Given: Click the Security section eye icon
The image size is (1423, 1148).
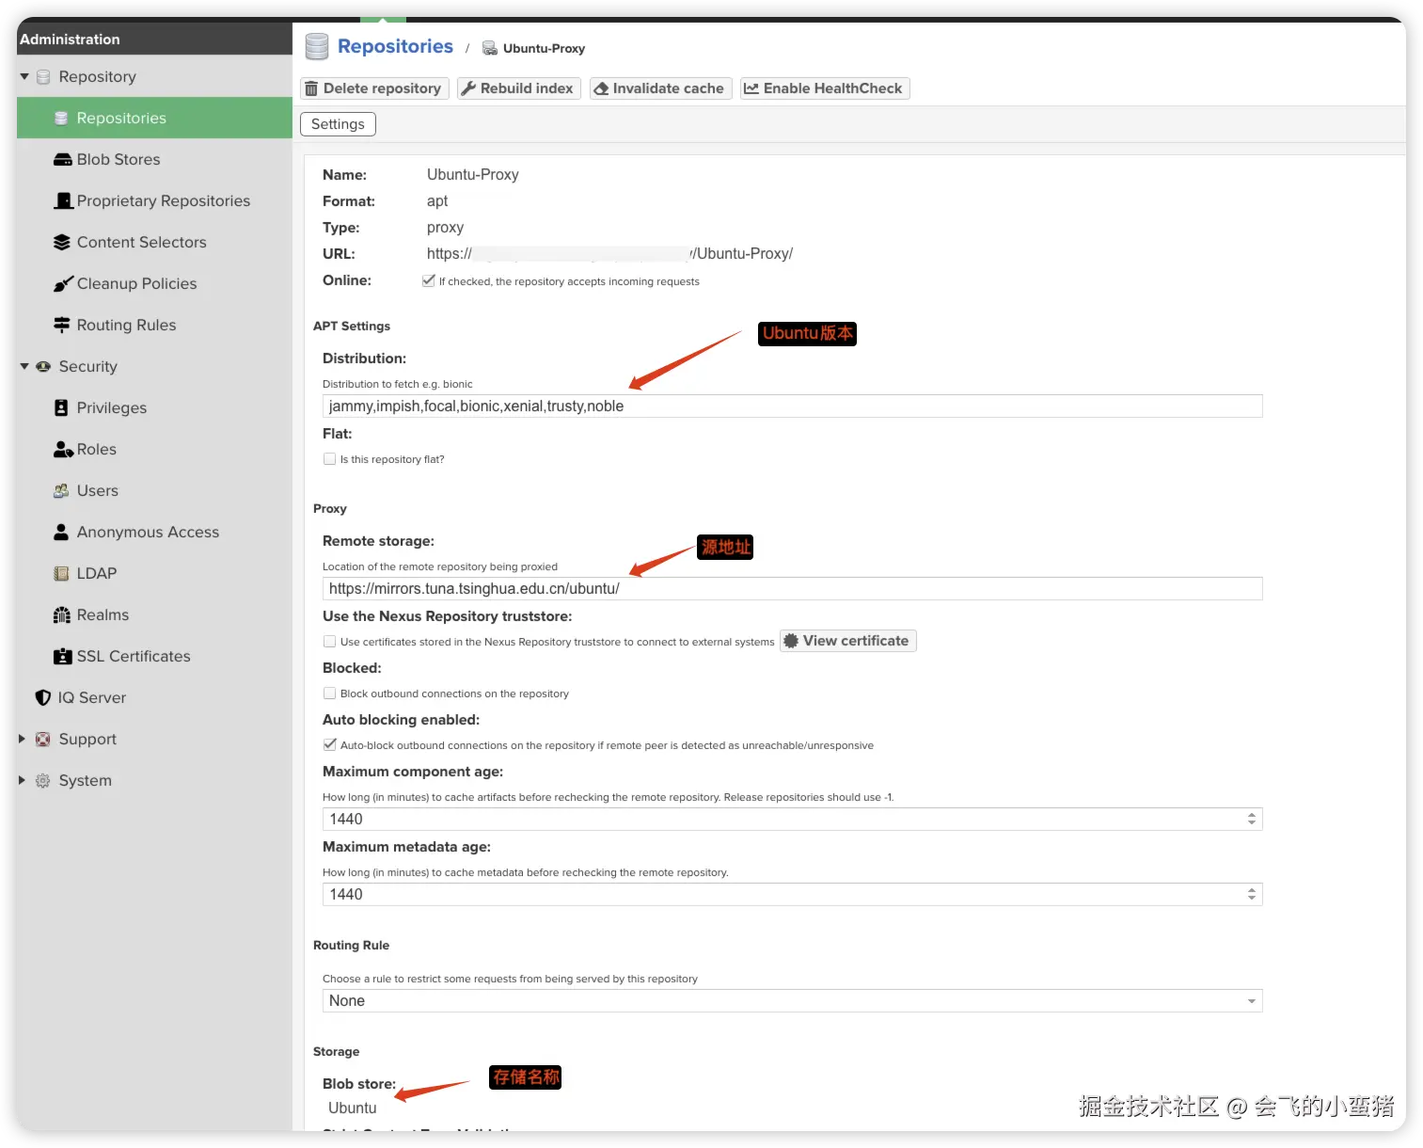Looking at the screenshot, I should coord(43,367).
